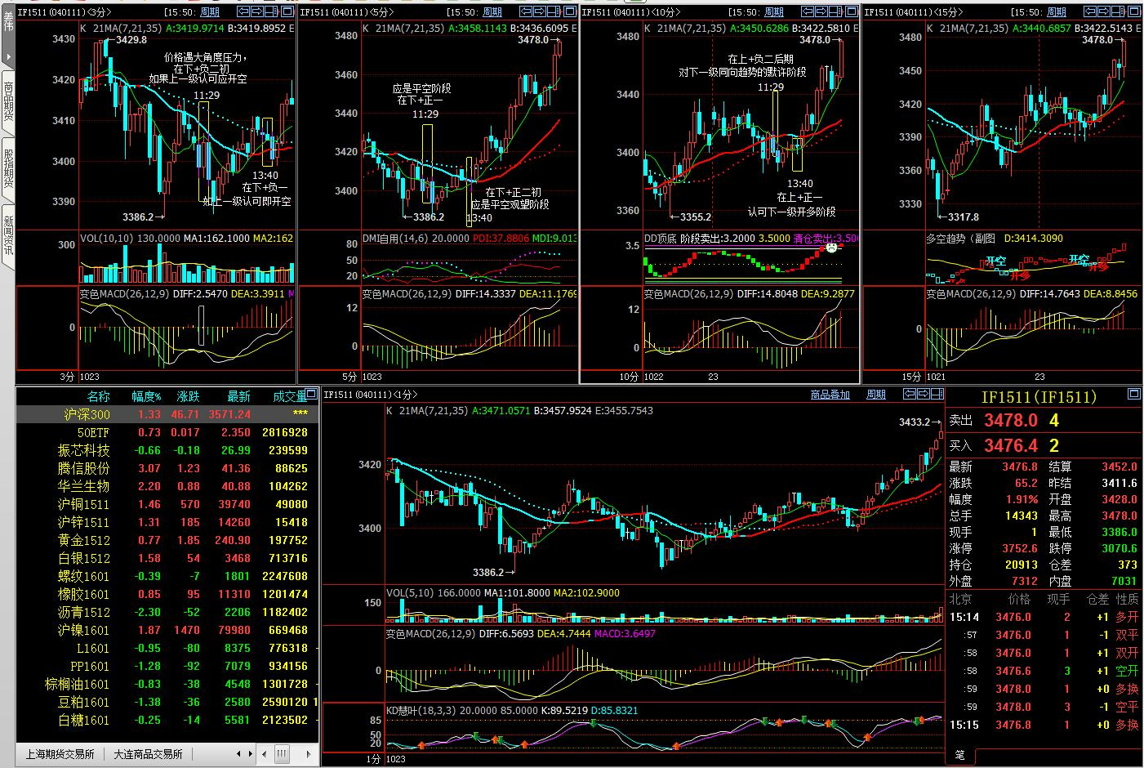Select 橡胶1601 row in quote list
The height and width of the screenshot is (768, 1144).
click(x=167, y=594)
